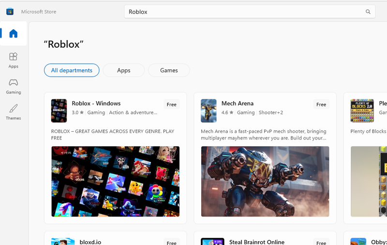Click the Action & adventure category text
The image size is (387, 245).
pos(133,112)
